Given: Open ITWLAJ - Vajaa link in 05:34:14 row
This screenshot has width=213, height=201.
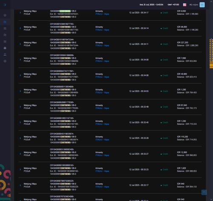Looking at the screenshot, I should point(102,30).
